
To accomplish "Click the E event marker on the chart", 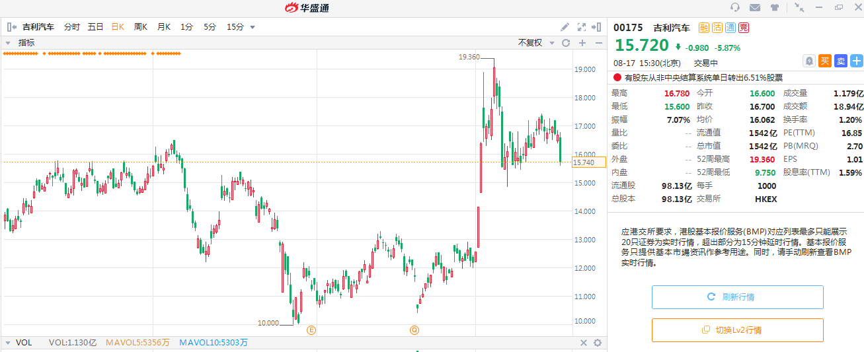I will [x=311, y=330].
